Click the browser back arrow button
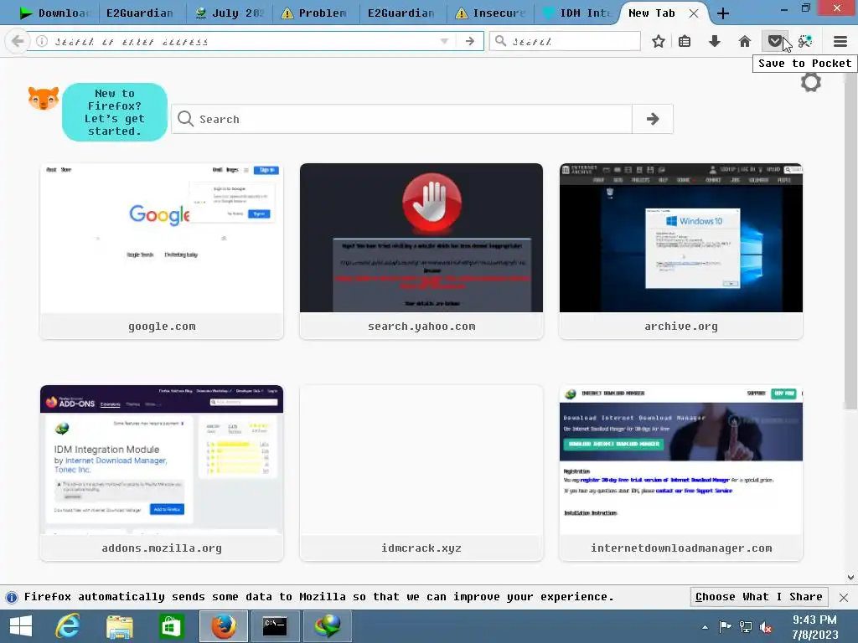Screen dimensions: 858x643 [x=17, y=41]
